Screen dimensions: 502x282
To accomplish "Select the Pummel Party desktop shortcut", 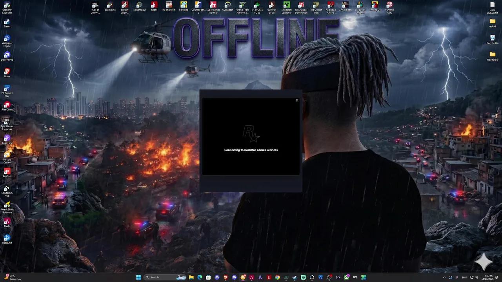I will pos(389,8).
